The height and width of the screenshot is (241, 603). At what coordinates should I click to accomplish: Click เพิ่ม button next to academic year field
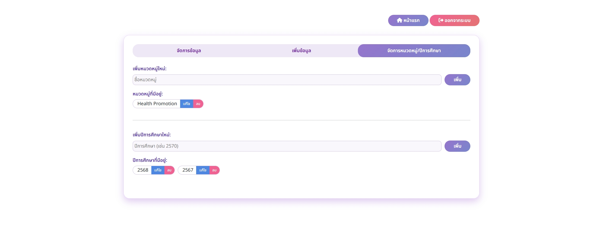point(457,146)
